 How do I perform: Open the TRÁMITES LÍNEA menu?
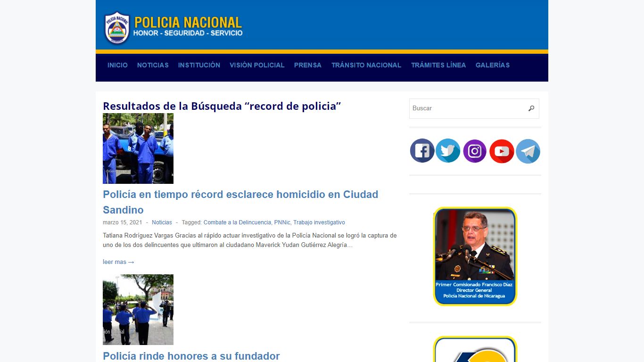pyautogui.click(x=438, y=65)
